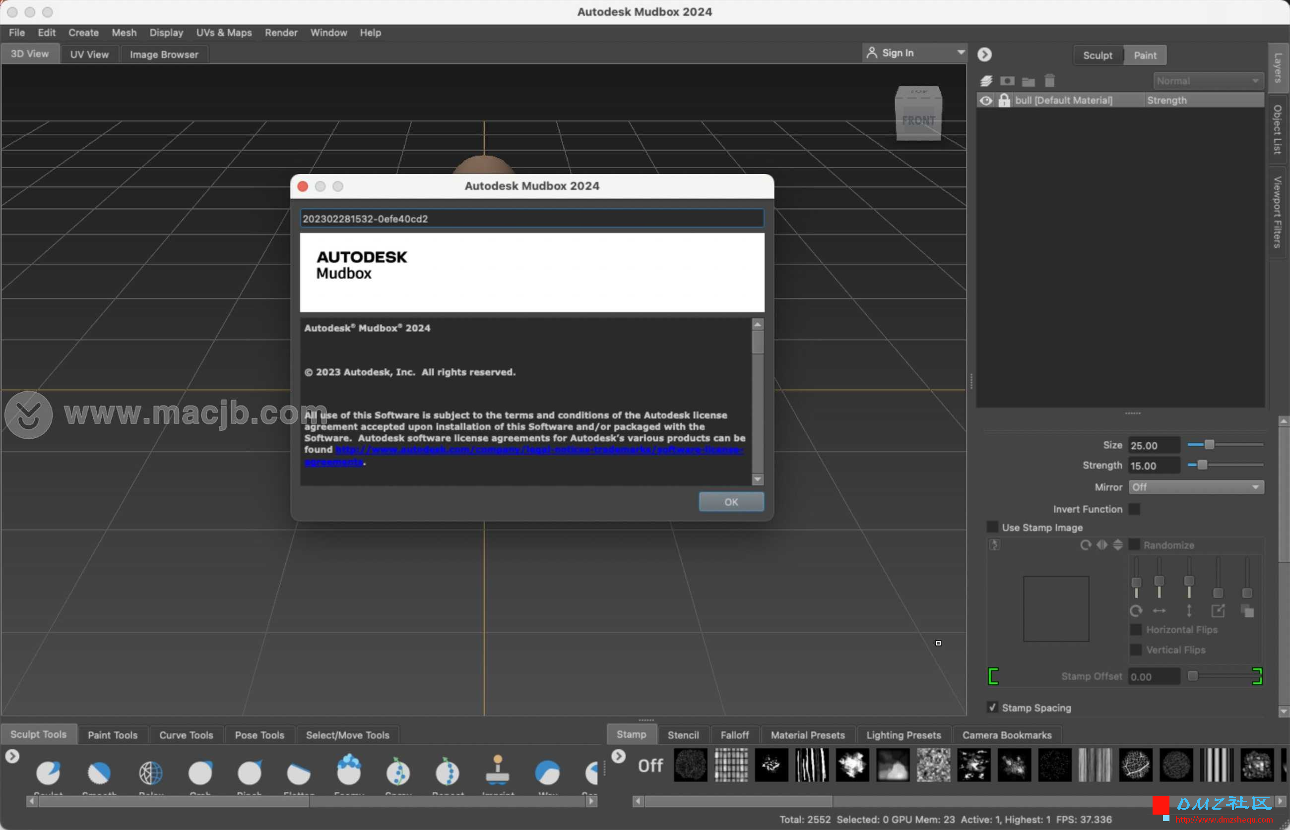The image size is (1290, 830).
Task: Click the build number field in About dialog
Action: coord(531,218)
